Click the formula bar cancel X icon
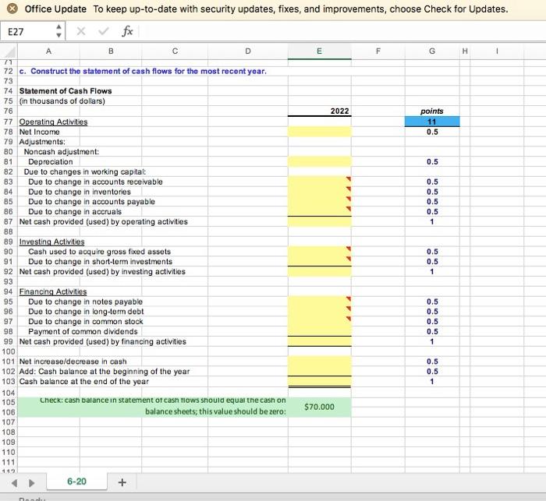 click(81, 32)
